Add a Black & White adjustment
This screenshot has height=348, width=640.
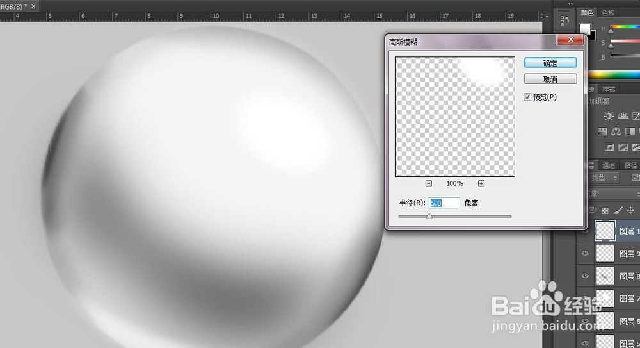(630, 131)
